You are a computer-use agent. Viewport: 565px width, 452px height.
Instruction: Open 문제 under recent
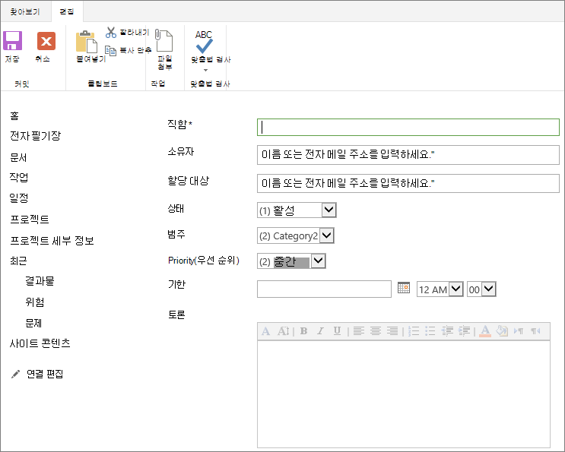(33, 323)
